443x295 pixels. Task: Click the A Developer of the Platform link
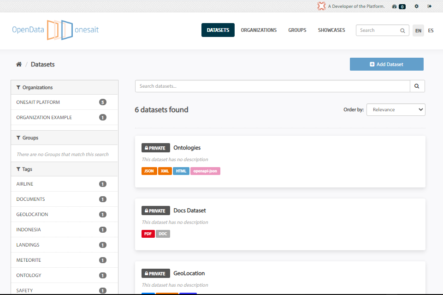[x=356, y=6]
